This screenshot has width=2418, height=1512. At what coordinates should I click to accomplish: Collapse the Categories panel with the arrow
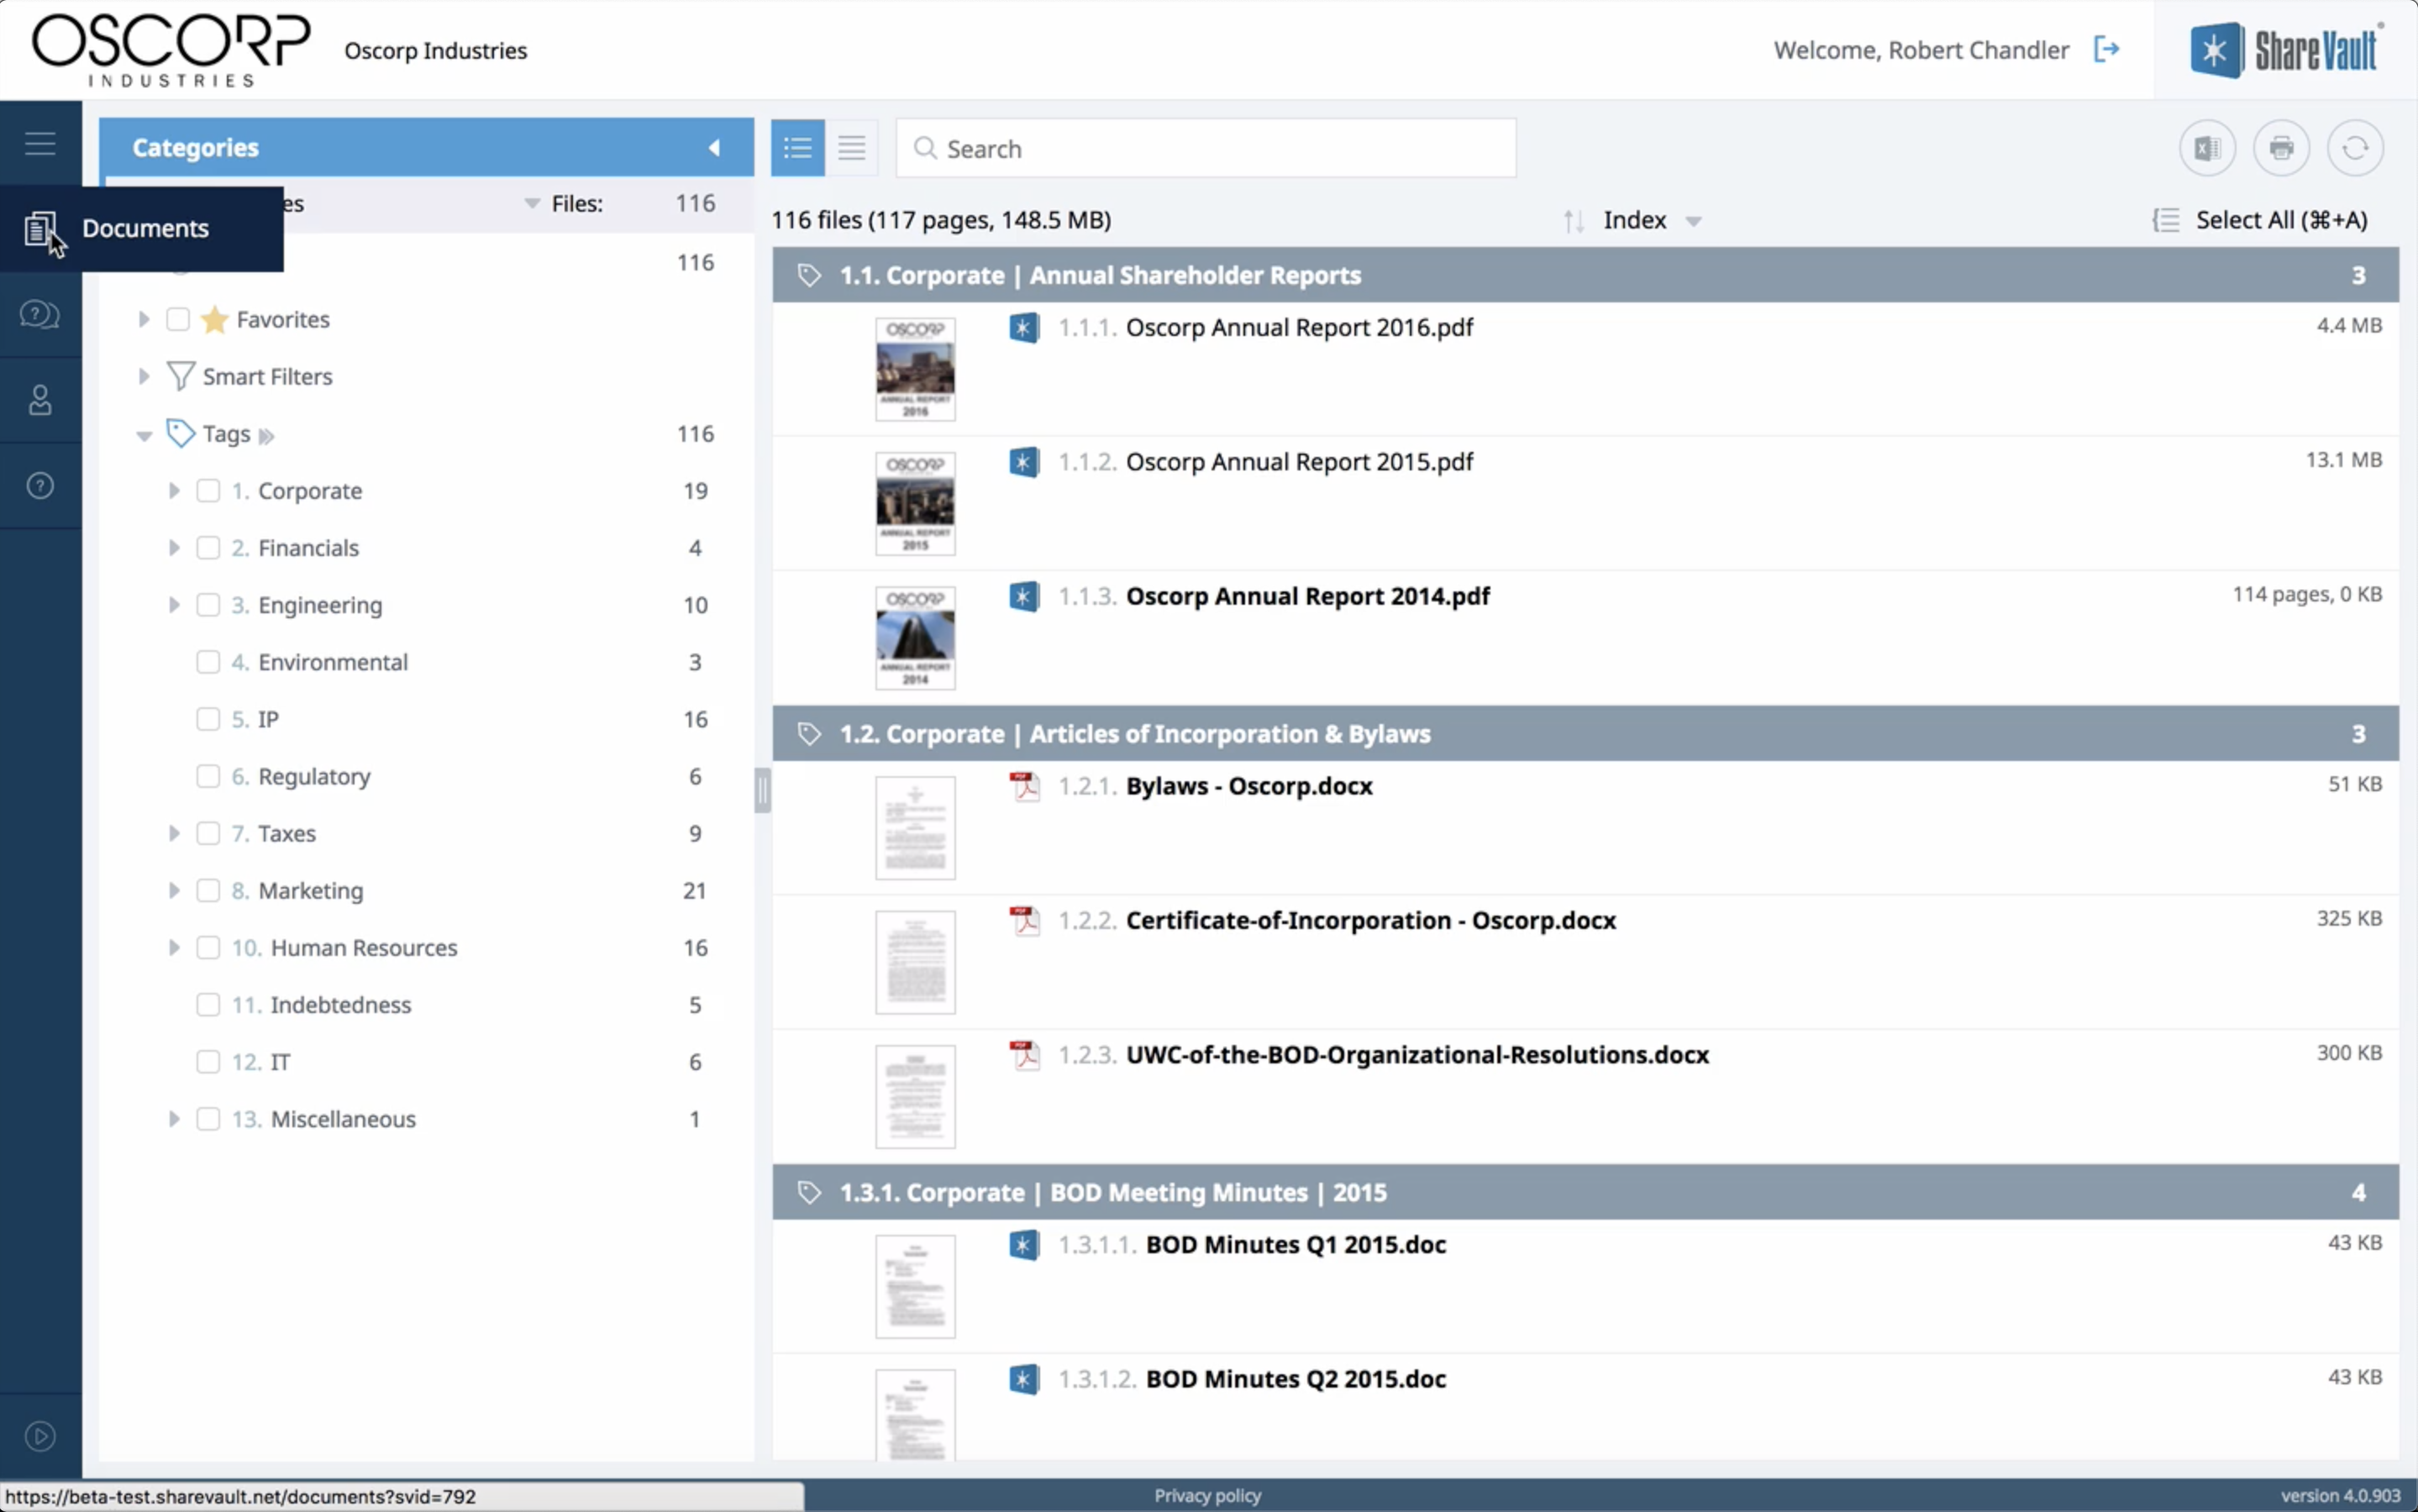tap(714, 148)
